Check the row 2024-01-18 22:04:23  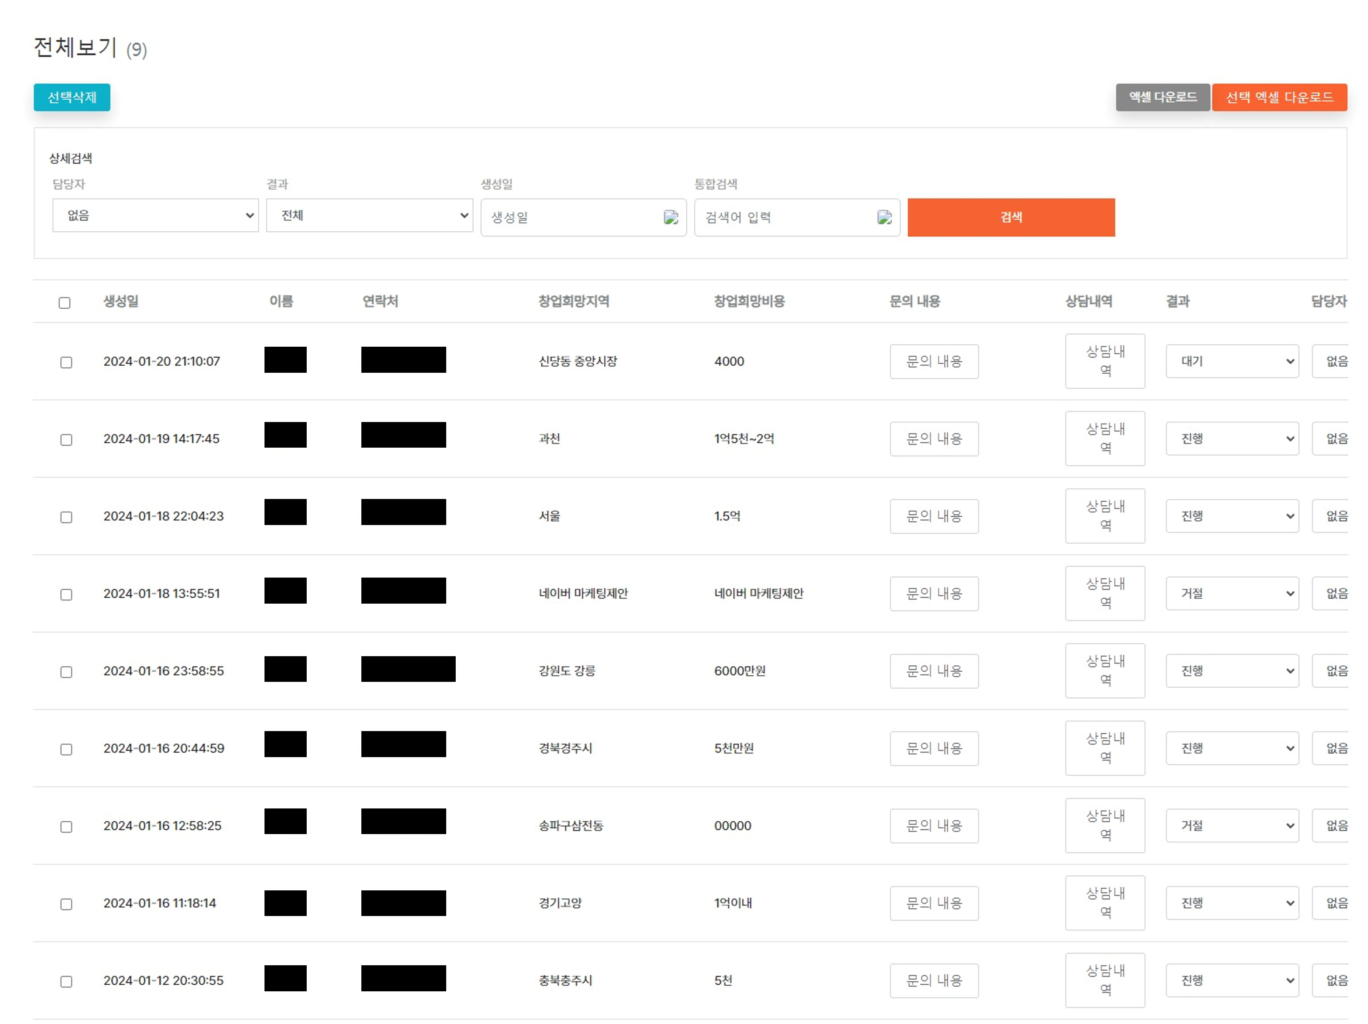[66, 517]
